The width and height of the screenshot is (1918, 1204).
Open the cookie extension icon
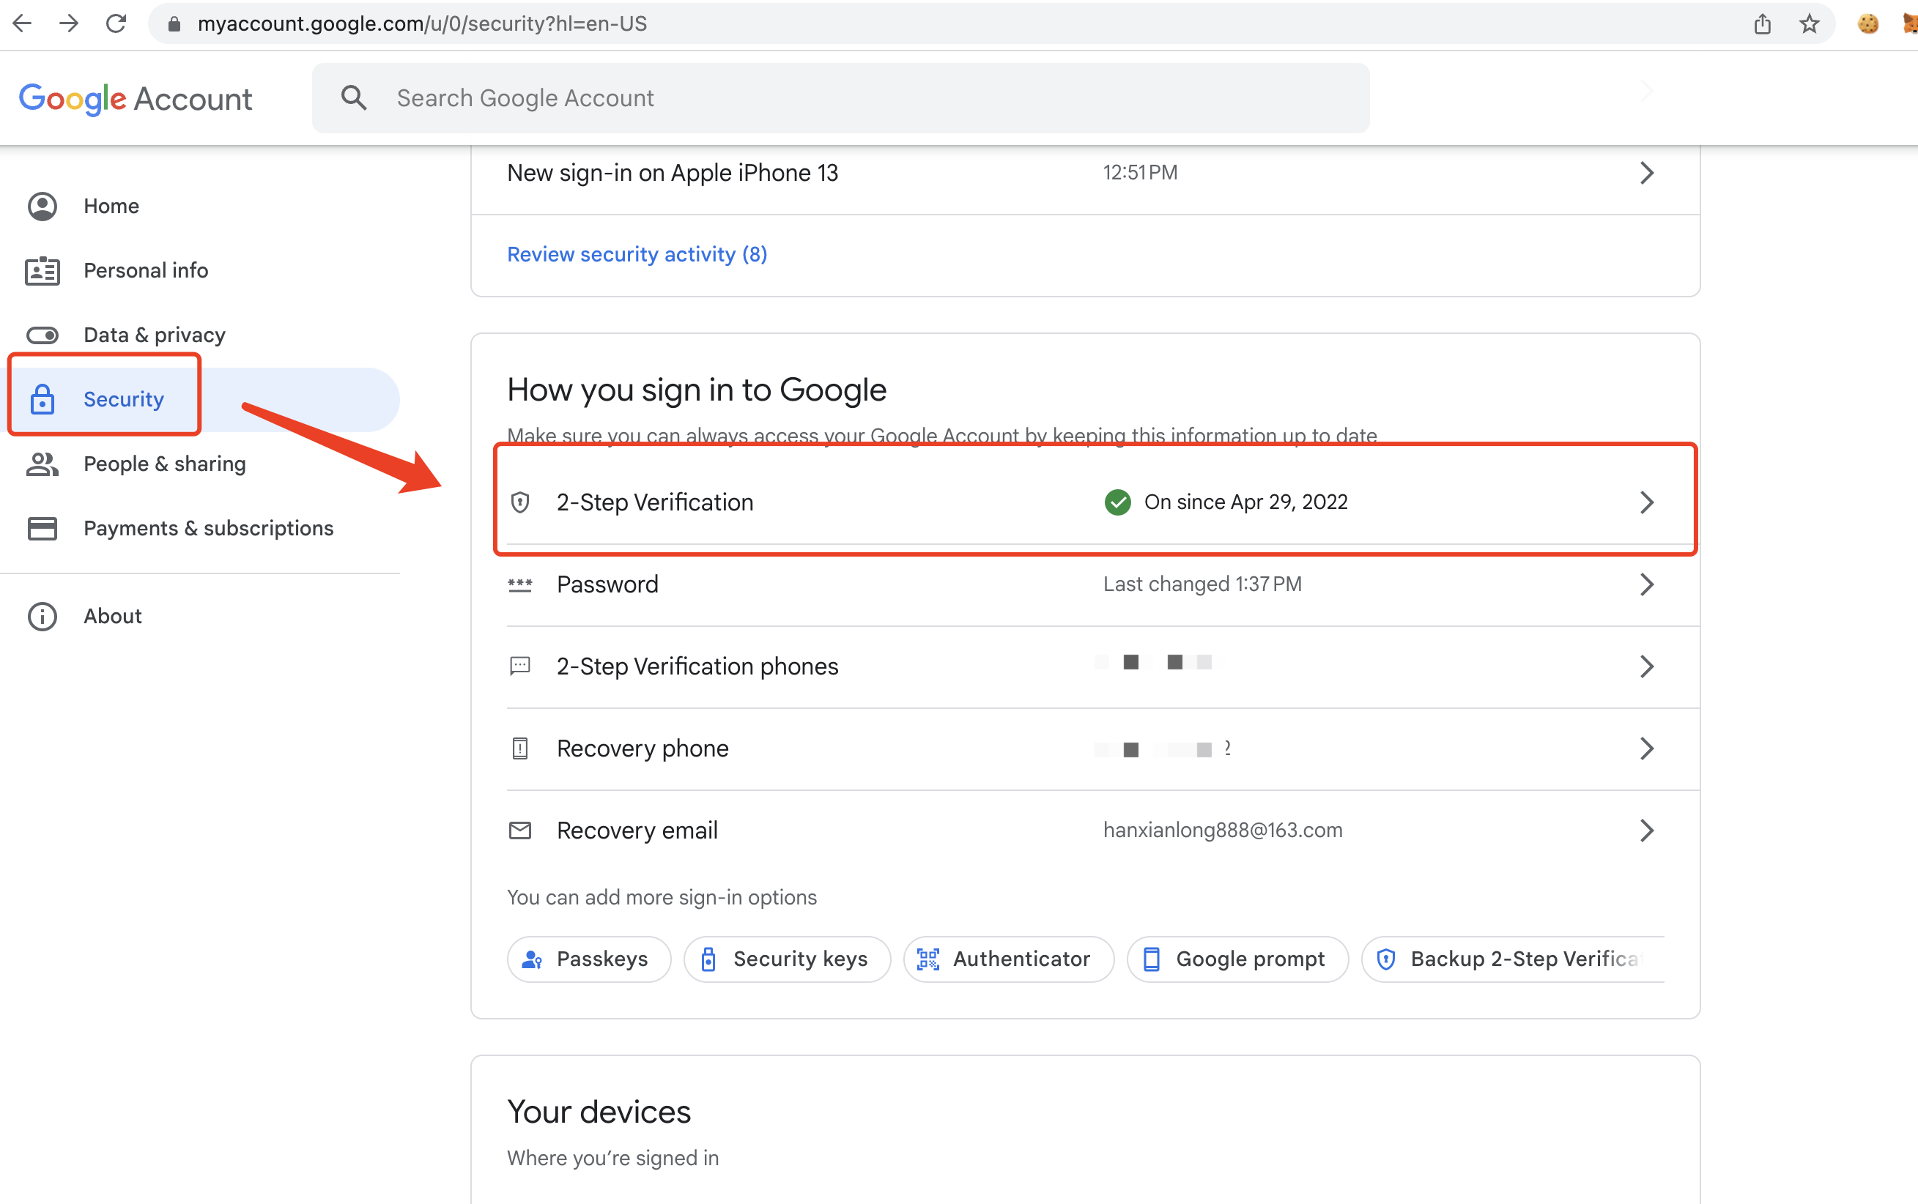[1868, 24]
